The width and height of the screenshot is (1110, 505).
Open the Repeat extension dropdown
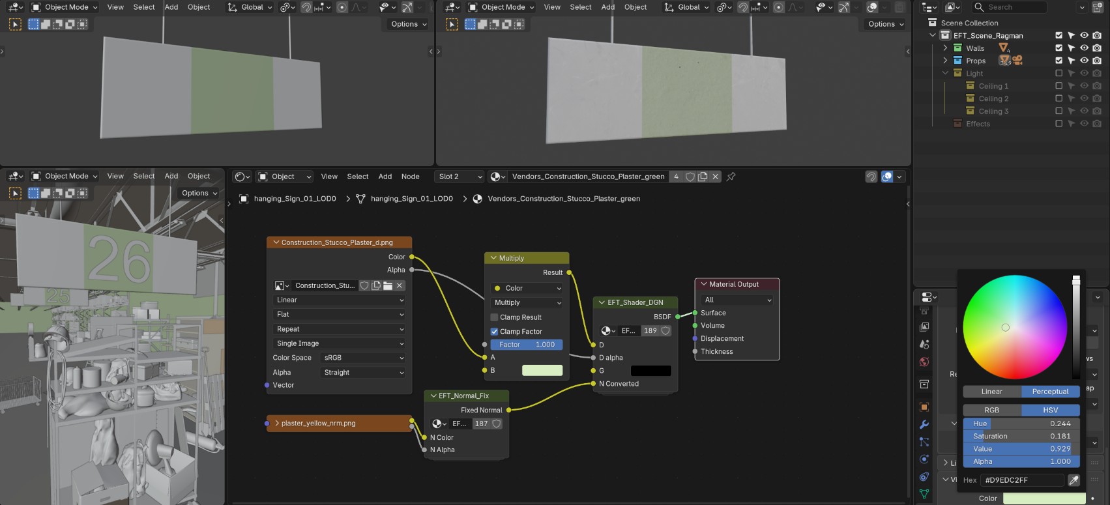(x=340, y=329)
